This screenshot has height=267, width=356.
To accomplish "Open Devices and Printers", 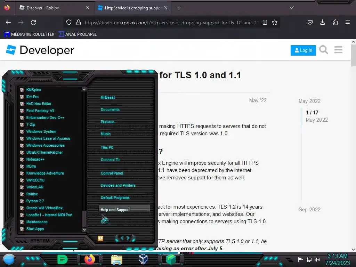I will click(x=118, y=185).
